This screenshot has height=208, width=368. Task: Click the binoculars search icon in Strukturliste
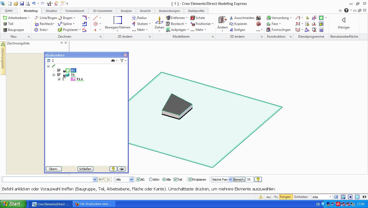pos(113,61)
